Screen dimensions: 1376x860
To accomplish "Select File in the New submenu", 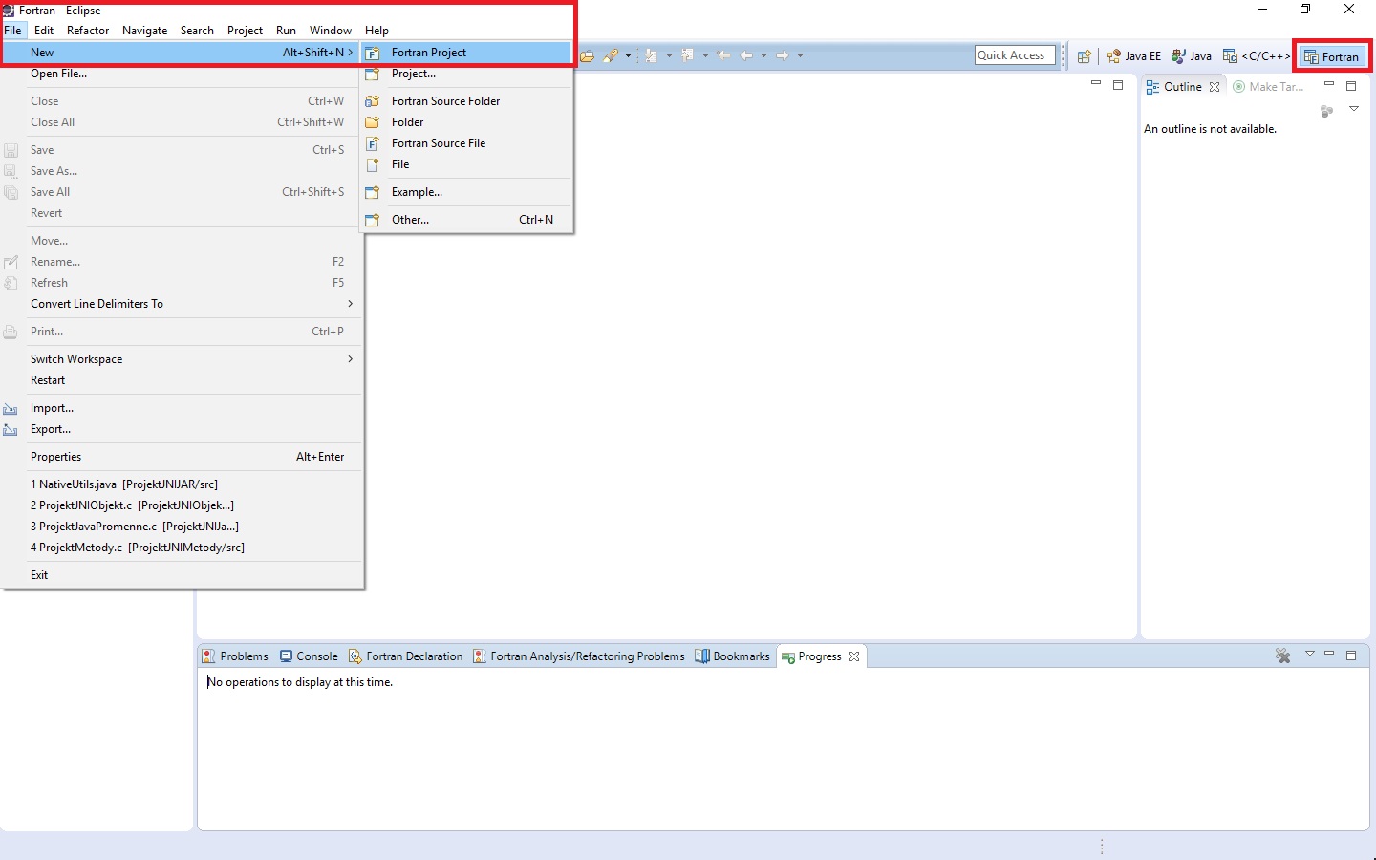I will tap(466, 164).
